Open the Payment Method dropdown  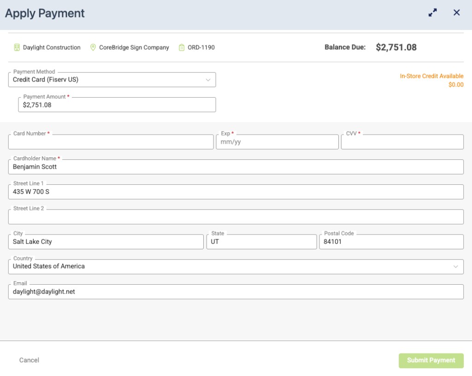point(112,80)
